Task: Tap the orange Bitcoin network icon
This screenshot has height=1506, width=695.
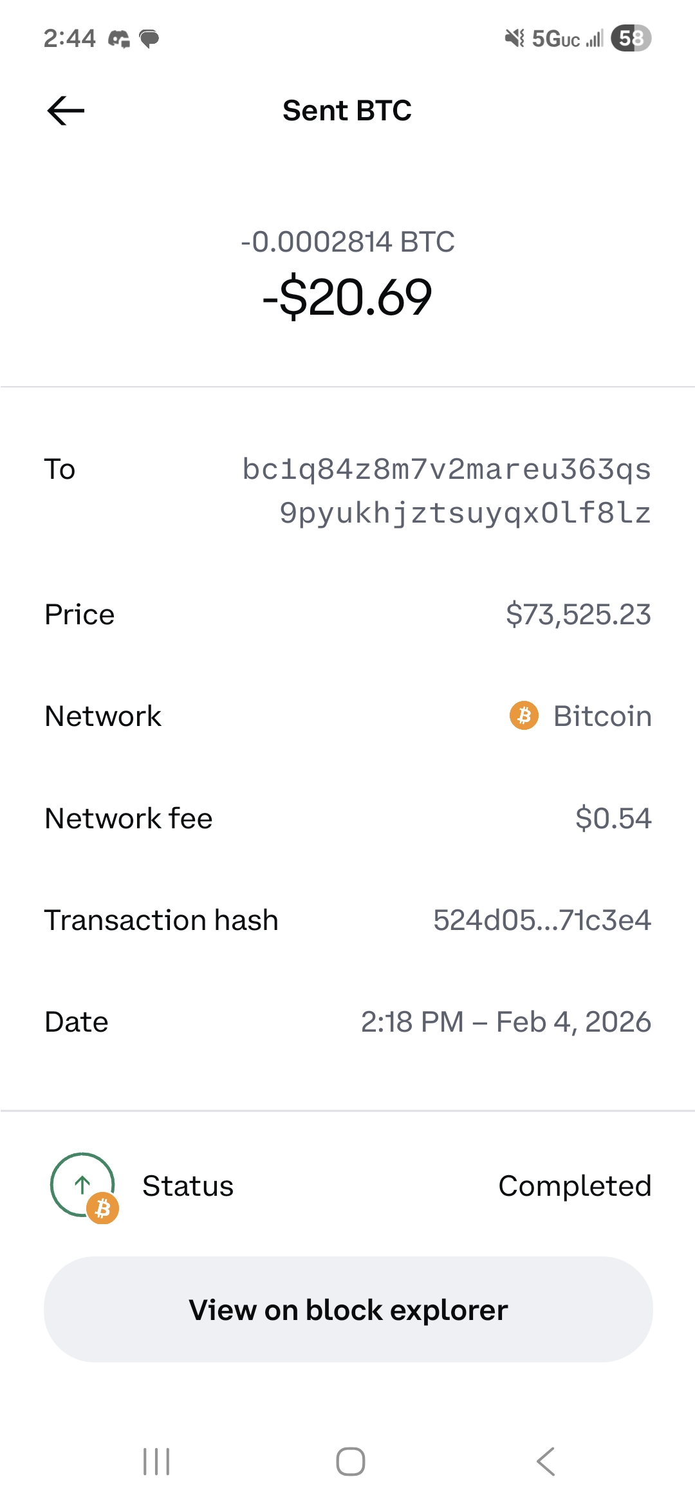Action: [524, 716]
